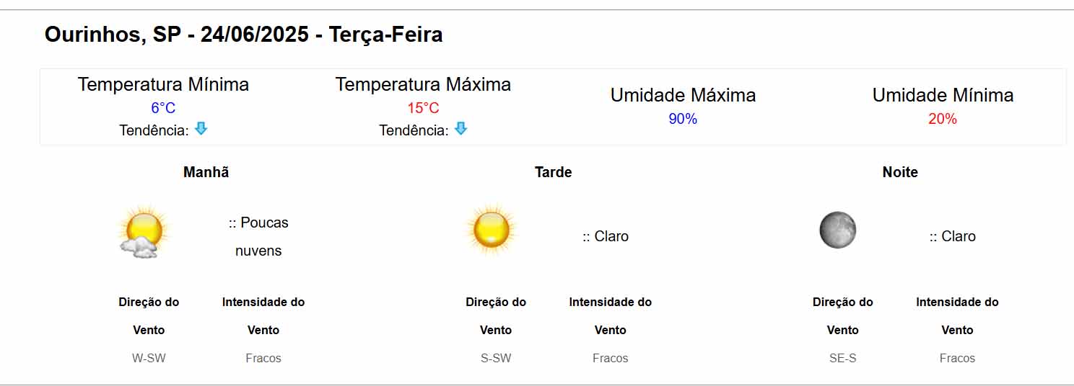Click the Poucas nuvens condition text
1074x386 pixels.
(x=258, y=237)
